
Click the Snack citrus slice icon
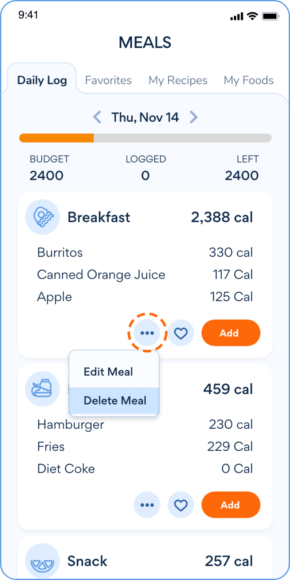pyautogui.click(x=42, y=561)
